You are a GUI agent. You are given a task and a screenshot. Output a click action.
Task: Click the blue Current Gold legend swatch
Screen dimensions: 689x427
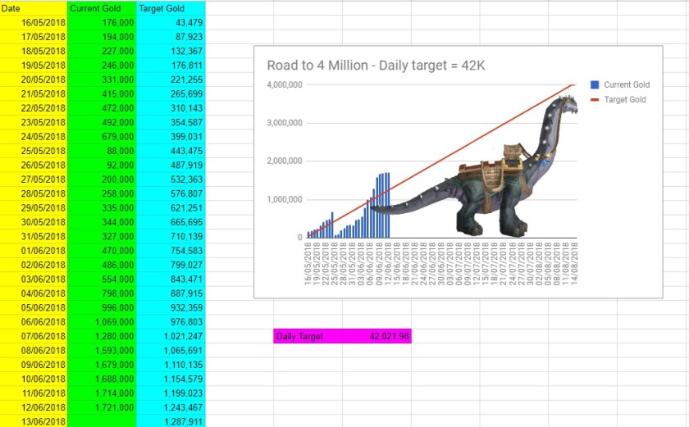point(594,84)
